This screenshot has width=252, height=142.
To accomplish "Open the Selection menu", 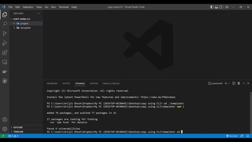I will coord(28,7).
